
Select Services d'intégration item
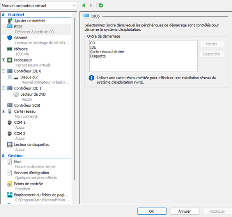[x=32, y=173]
